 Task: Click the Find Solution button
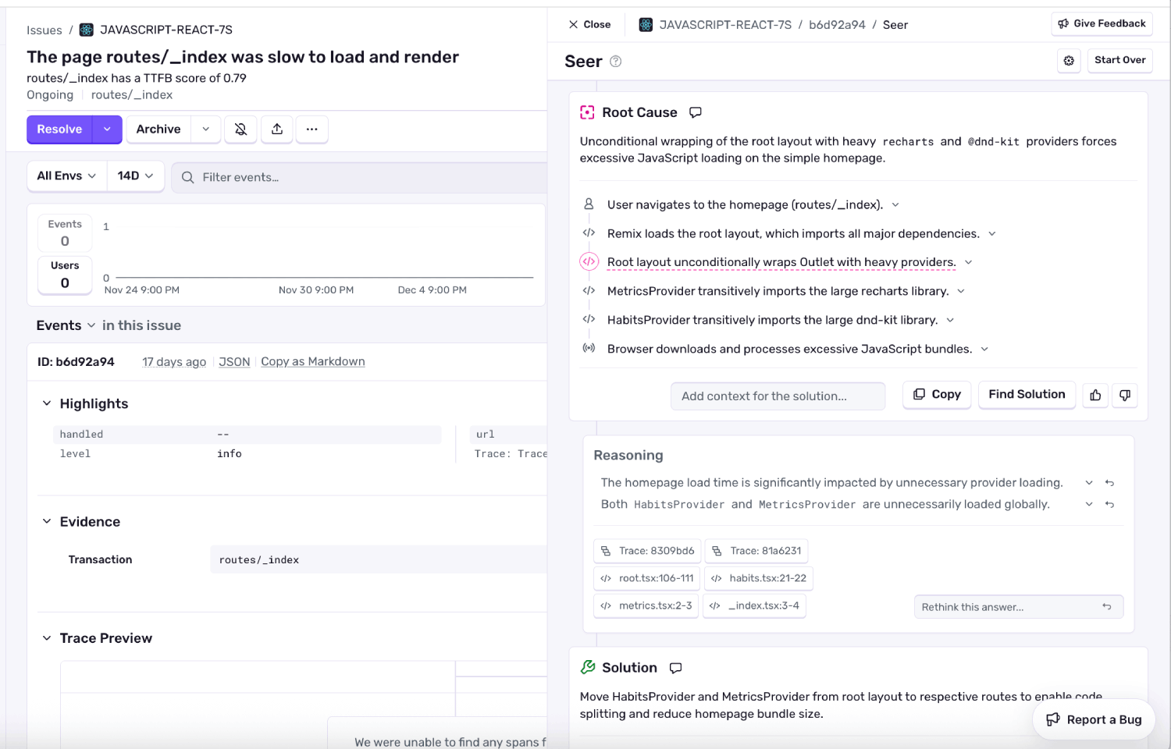1027,394
